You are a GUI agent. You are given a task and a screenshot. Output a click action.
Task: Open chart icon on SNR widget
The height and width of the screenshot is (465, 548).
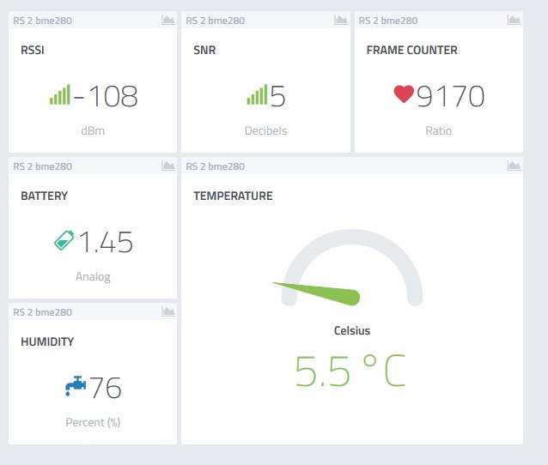click(x=341, y=21)
